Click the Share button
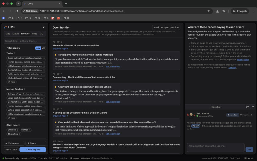 (x=36, y=143)
